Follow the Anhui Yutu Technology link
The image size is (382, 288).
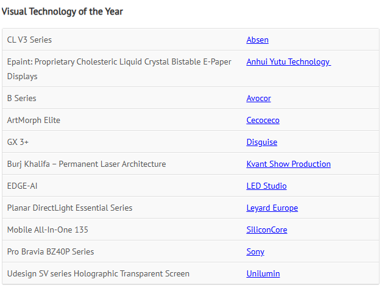[288, 61]
